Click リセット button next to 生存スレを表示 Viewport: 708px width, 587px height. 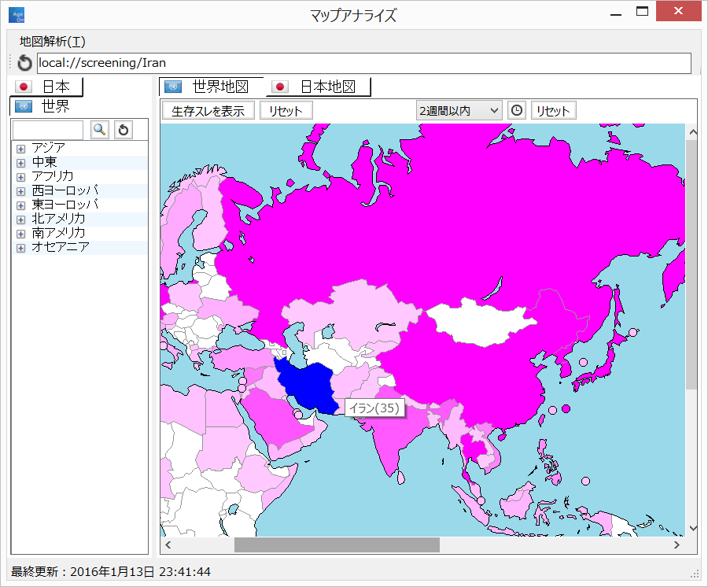(x=286, y=111)
